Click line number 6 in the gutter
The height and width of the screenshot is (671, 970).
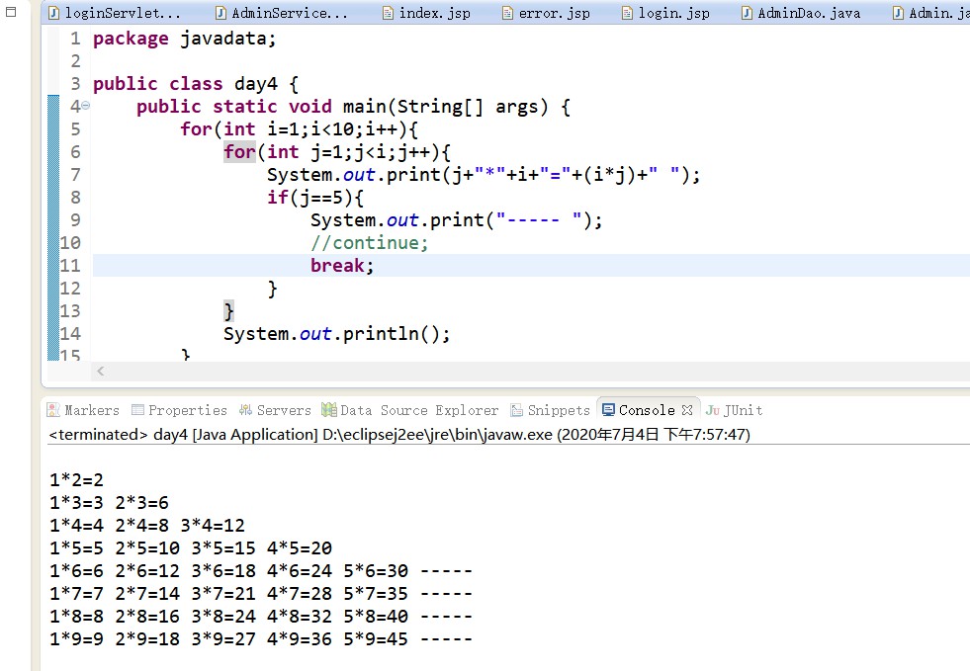[x=75, y=151]
